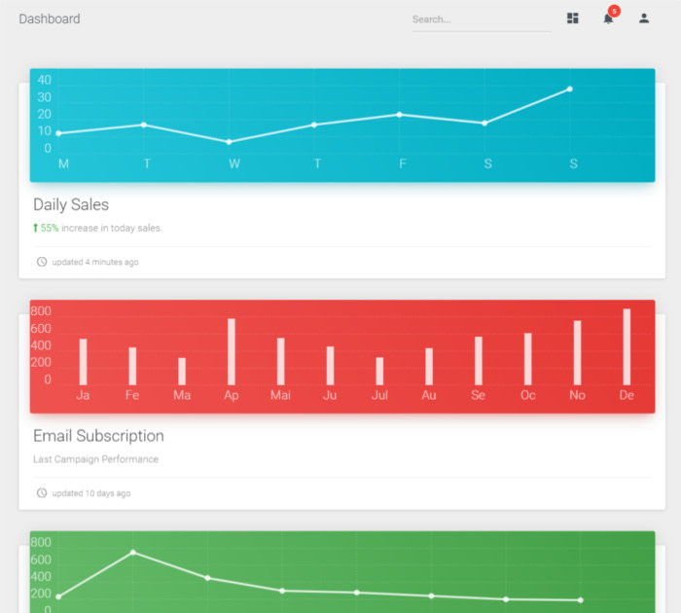Viewport: 681px width, 613px height.
Task: Click the last Sunday point in Daily Sales chart
Action: tap(570, 90)
